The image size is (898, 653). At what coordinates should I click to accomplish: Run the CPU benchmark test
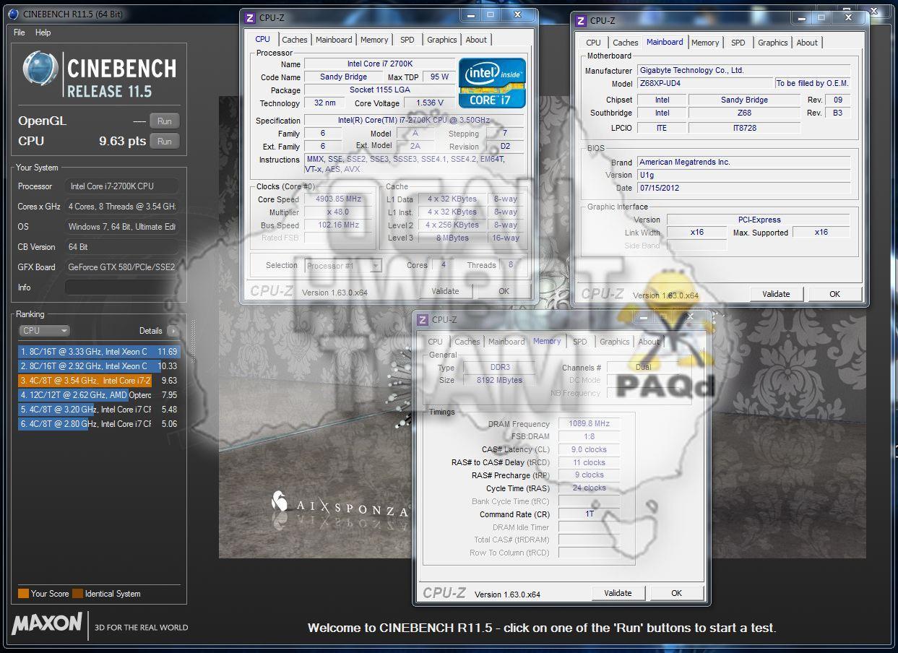tap(165, 142)
